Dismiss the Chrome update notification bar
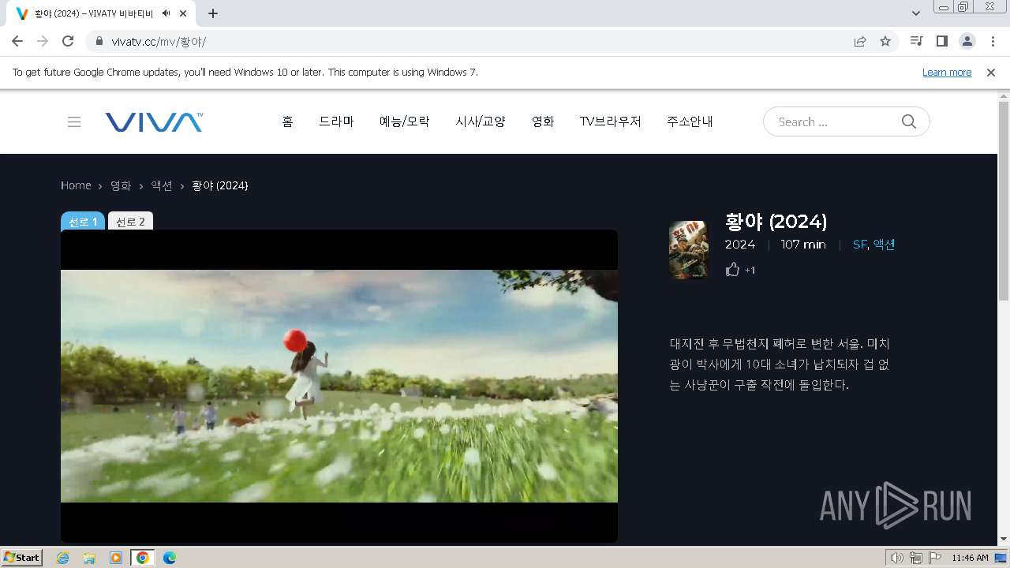 click(x=991, y=72)
